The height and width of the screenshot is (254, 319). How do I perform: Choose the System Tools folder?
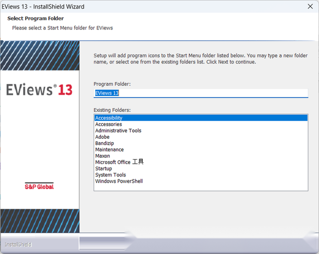tap(110, 175)
